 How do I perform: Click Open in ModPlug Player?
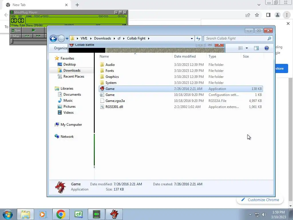pyautogui.click(x=16, y=30)
